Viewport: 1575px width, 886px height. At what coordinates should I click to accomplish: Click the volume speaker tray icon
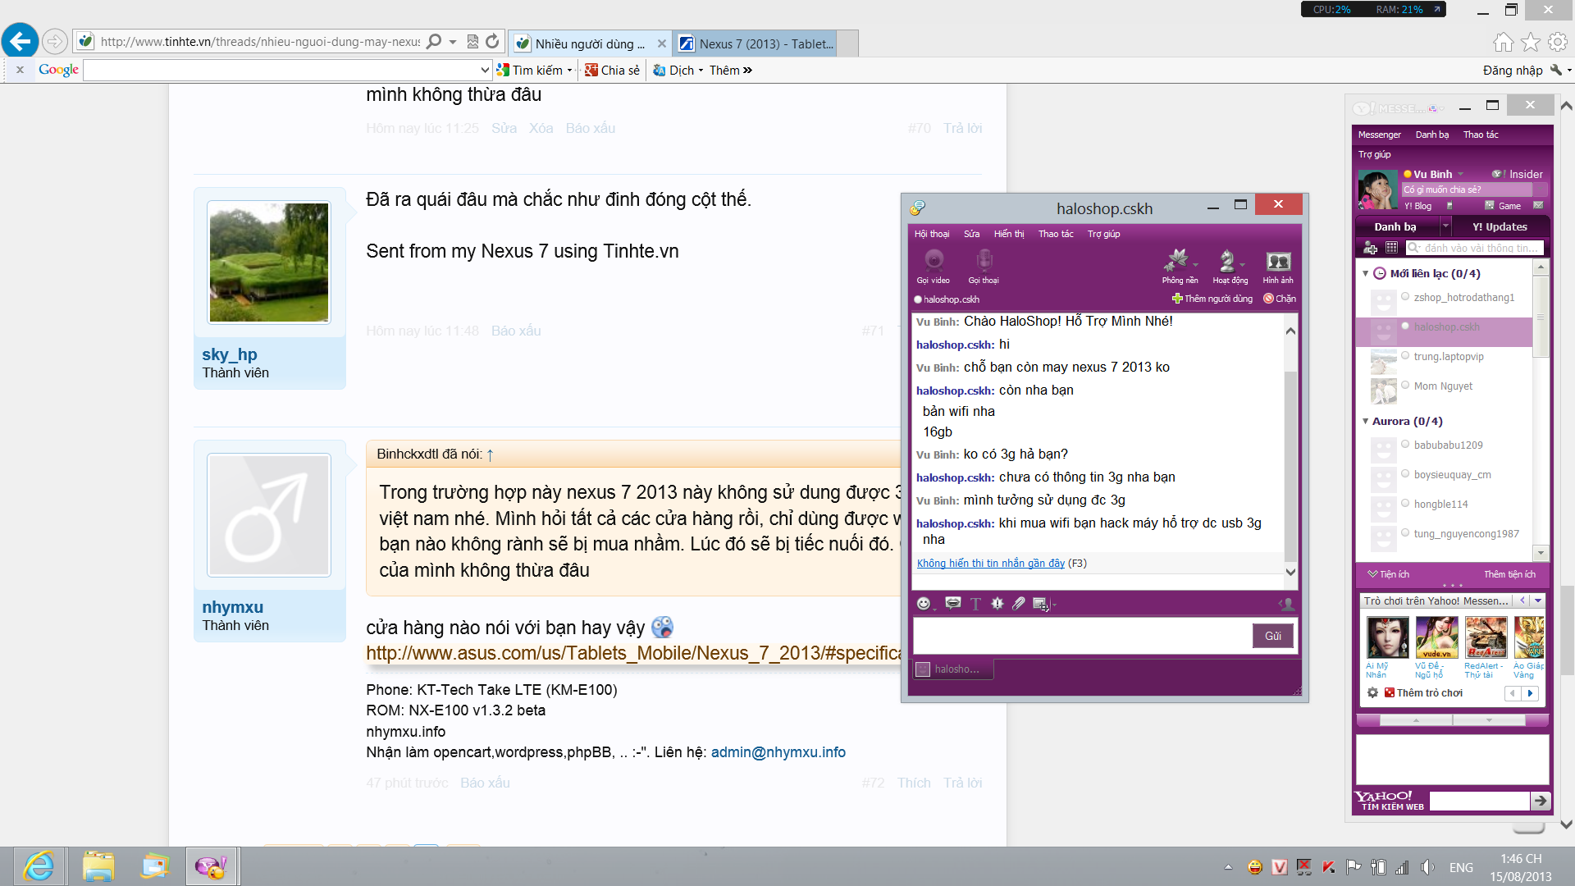[x=1427, y=867]
